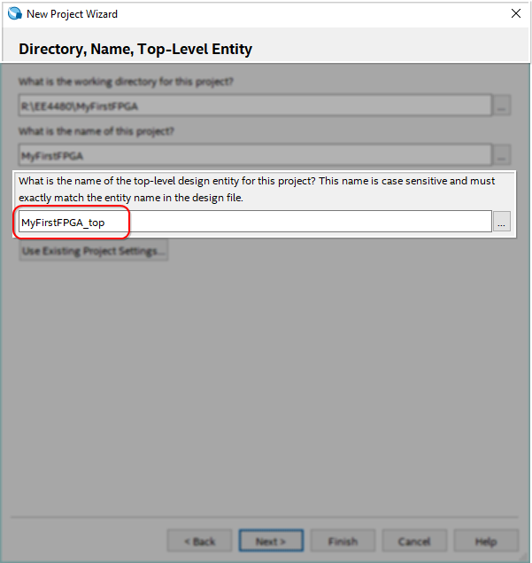Go back with the Back button
Screen dimensions: 532x563
click(x=199, y=541)
